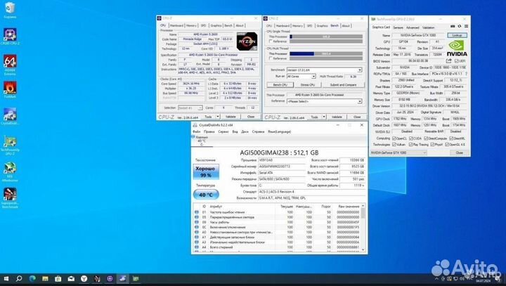Click CPU Multi Thread This Processor bar
The height and width of the screenshot is (286, 506).
pyautogui.click(x=326, y=54)
